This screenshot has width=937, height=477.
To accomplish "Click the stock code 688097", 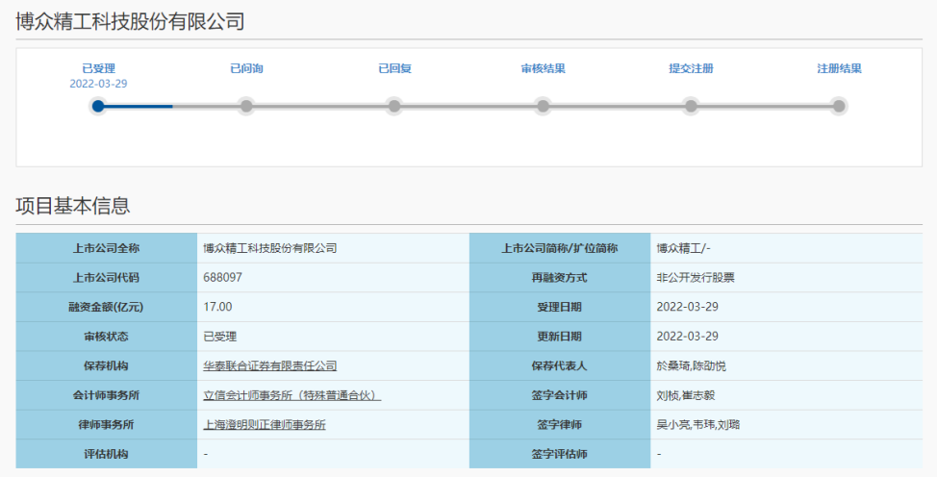I will tap(223, 277).
